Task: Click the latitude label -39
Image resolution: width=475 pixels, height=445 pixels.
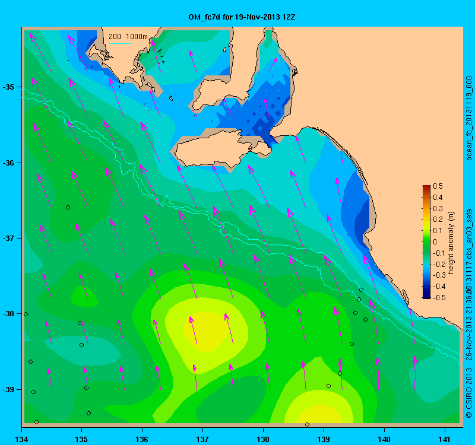Action: [8, 390]
